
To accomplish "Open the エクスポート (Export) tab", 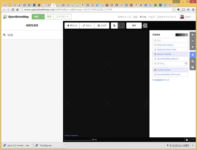I will (63, 17).
